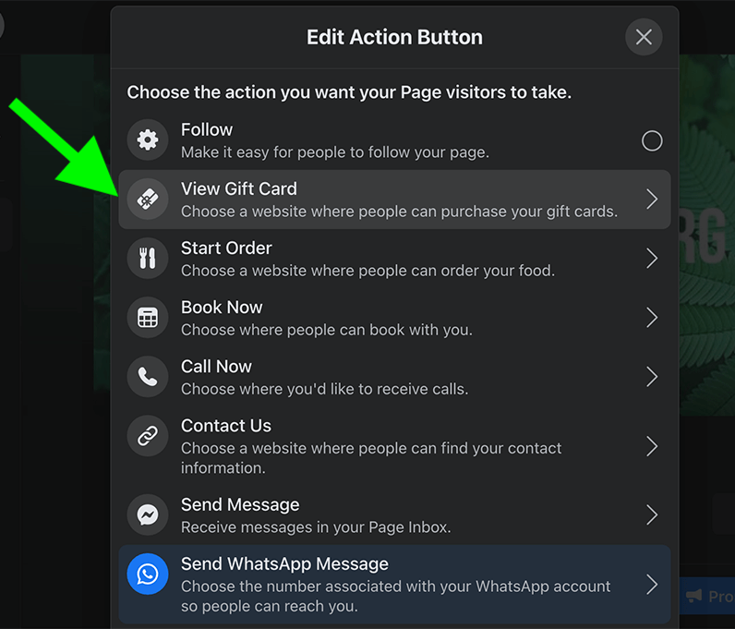Expand View Gift Card chevron arrow
The height and width of the screenshot is (629, 735).
[x=652, y=200]
